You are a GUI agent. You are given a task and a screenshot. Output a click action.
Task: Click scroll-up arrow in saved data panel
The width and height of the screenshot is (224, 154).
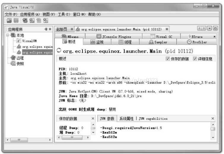pos(93,125)
